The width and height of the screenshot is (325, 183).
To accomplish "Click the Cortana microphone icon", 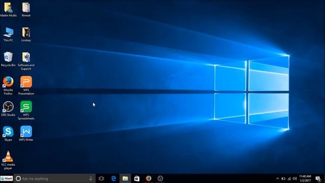I will click(x=90, y=178).
